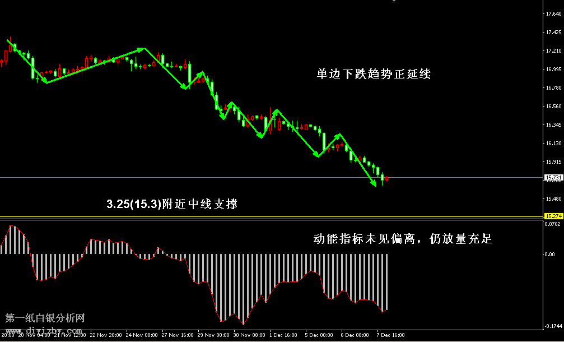The height and width of the screenshot is (342, 564).
Task: Select the annotation 3.25(15.3)附近中线支撑
Action: pyautogui.click(x=172, y=204)
